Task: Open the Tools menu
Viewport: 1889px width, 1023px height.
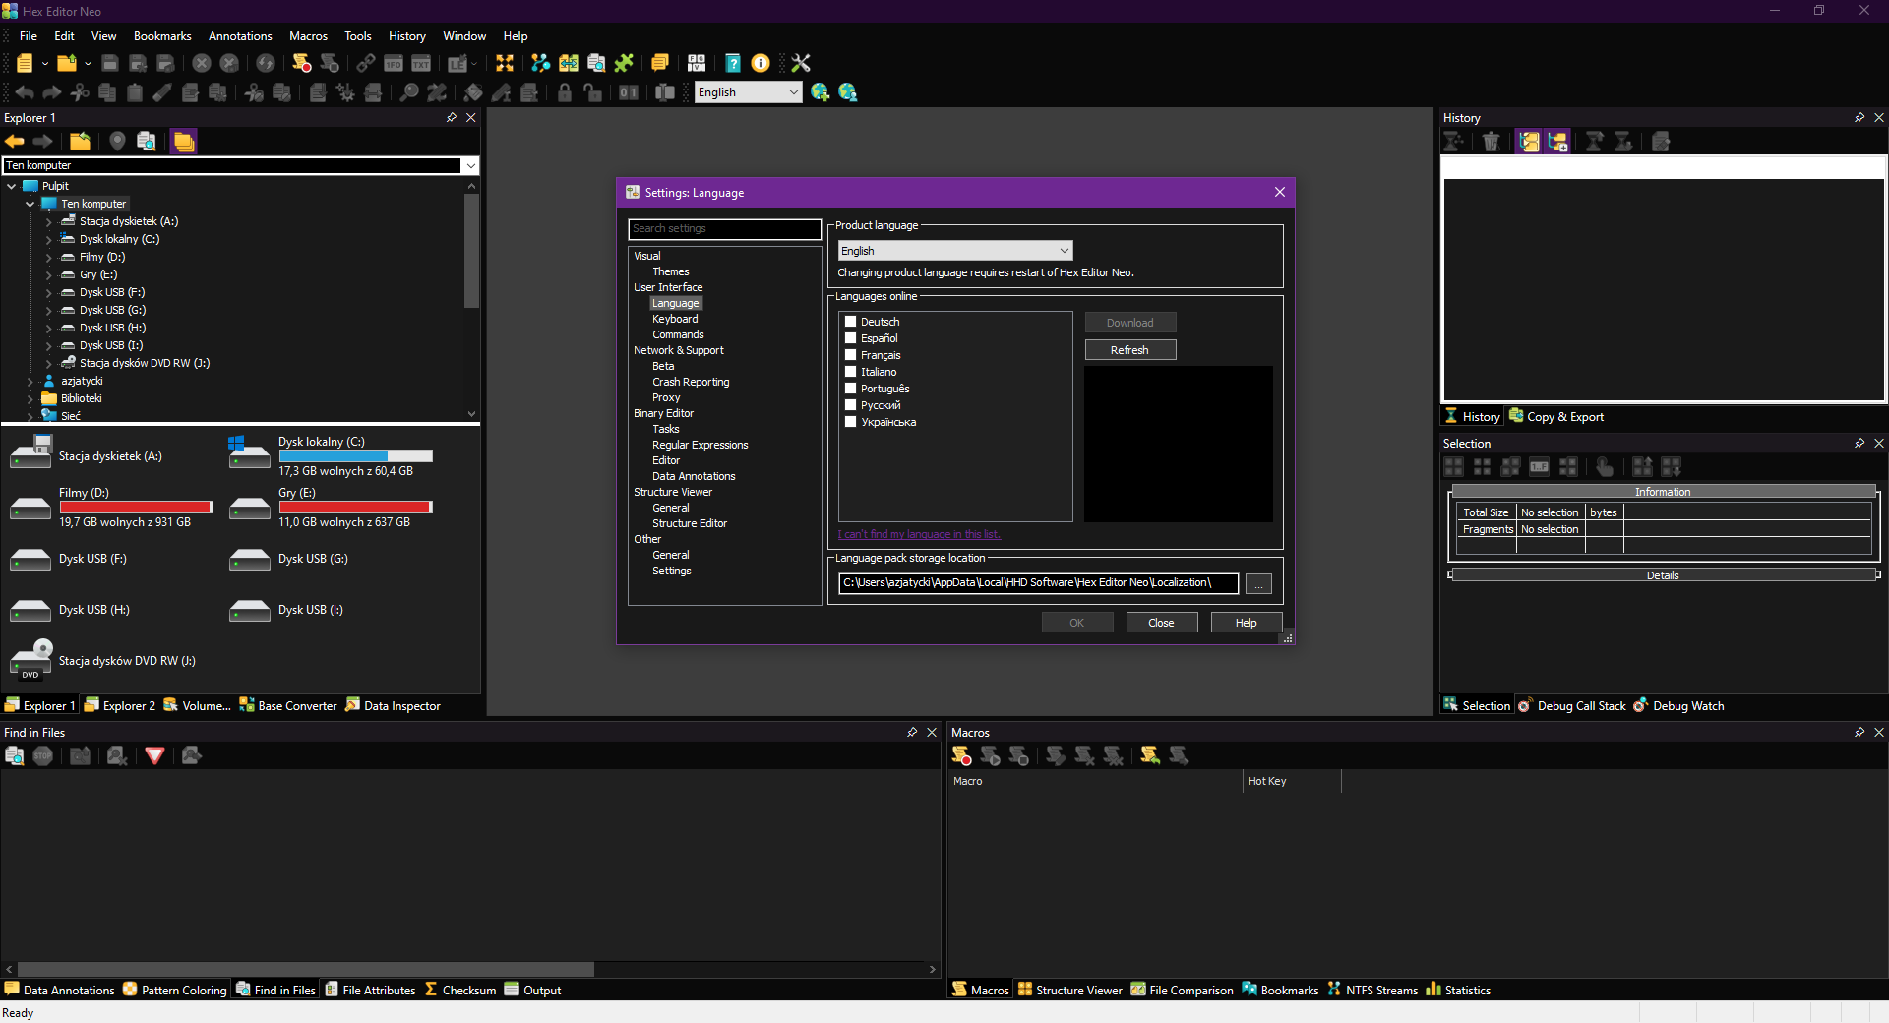Action: pos(358,36)
